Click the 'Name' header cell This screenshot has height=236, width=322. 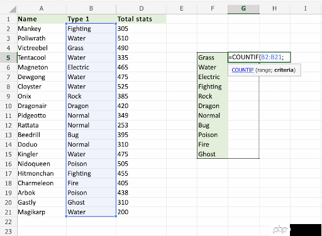(42, 19)
